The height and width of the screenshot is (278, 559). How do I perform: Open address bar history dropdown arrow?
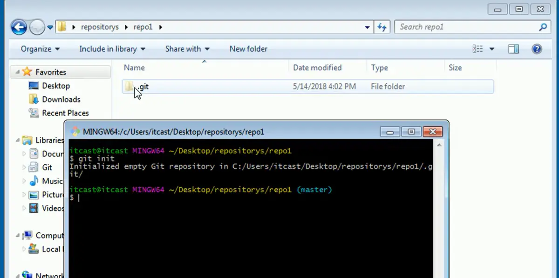click(367, 27)
